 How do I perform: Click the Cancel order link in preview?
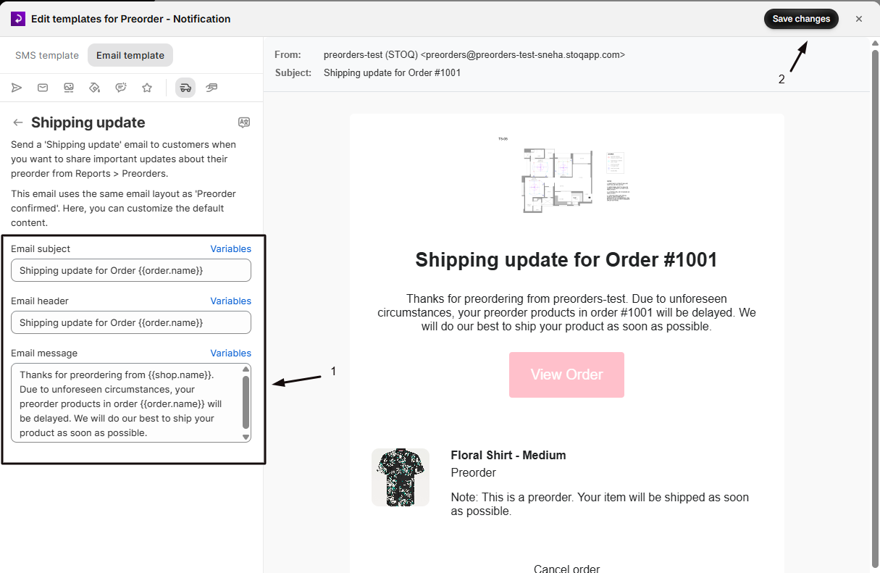[x=566, y=569]
